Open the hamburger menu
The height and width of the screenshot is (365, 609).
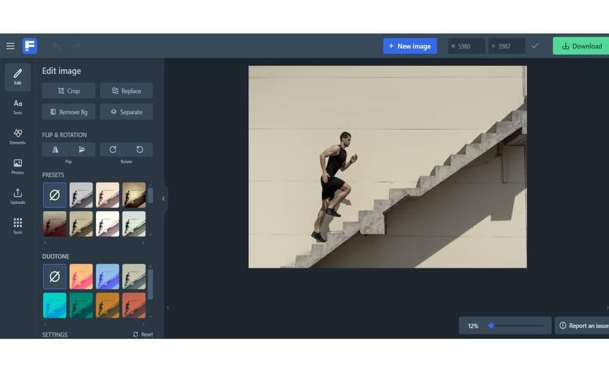10,46
